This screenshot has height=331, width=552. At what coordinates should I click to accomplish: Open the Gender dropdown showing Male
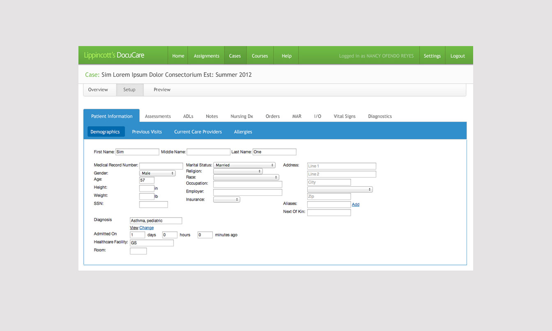pos(157,173)
